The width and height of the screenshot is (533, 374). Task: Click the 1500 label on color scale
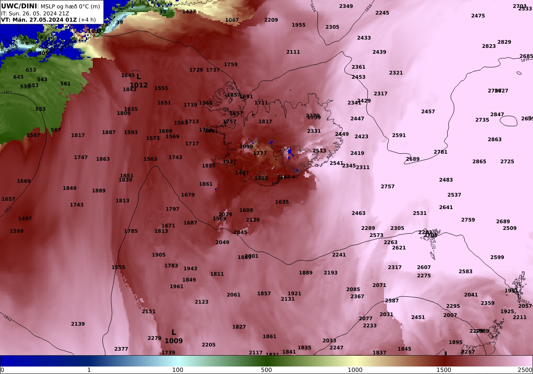[444, 370]
